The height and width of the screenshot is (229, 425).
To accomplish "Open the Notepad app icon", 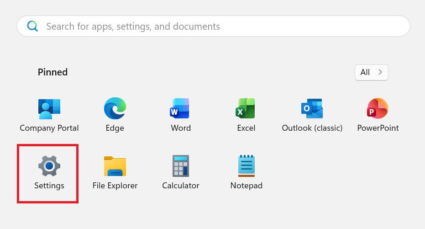I will (x=246, y=166).
